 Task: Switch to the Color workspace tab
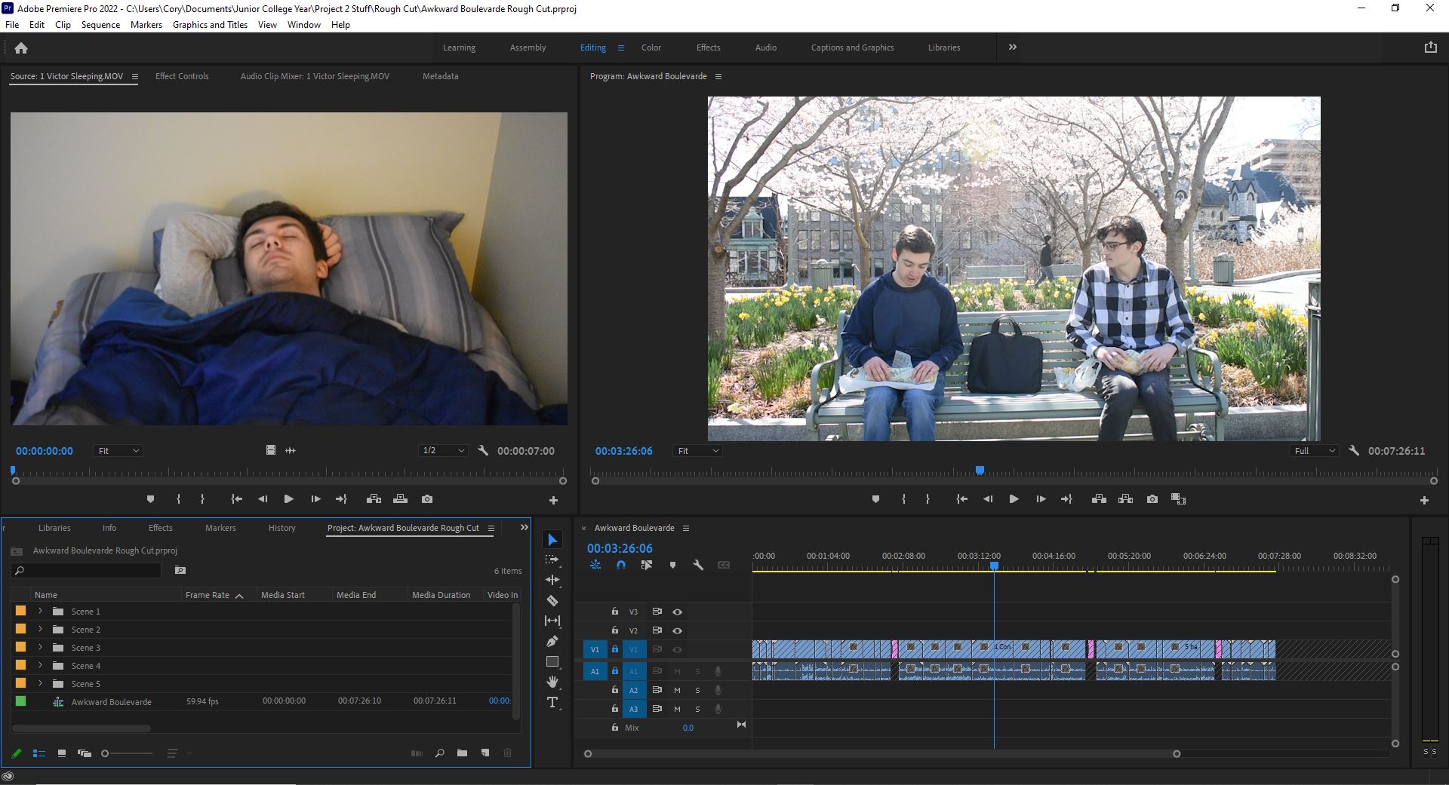651,48
